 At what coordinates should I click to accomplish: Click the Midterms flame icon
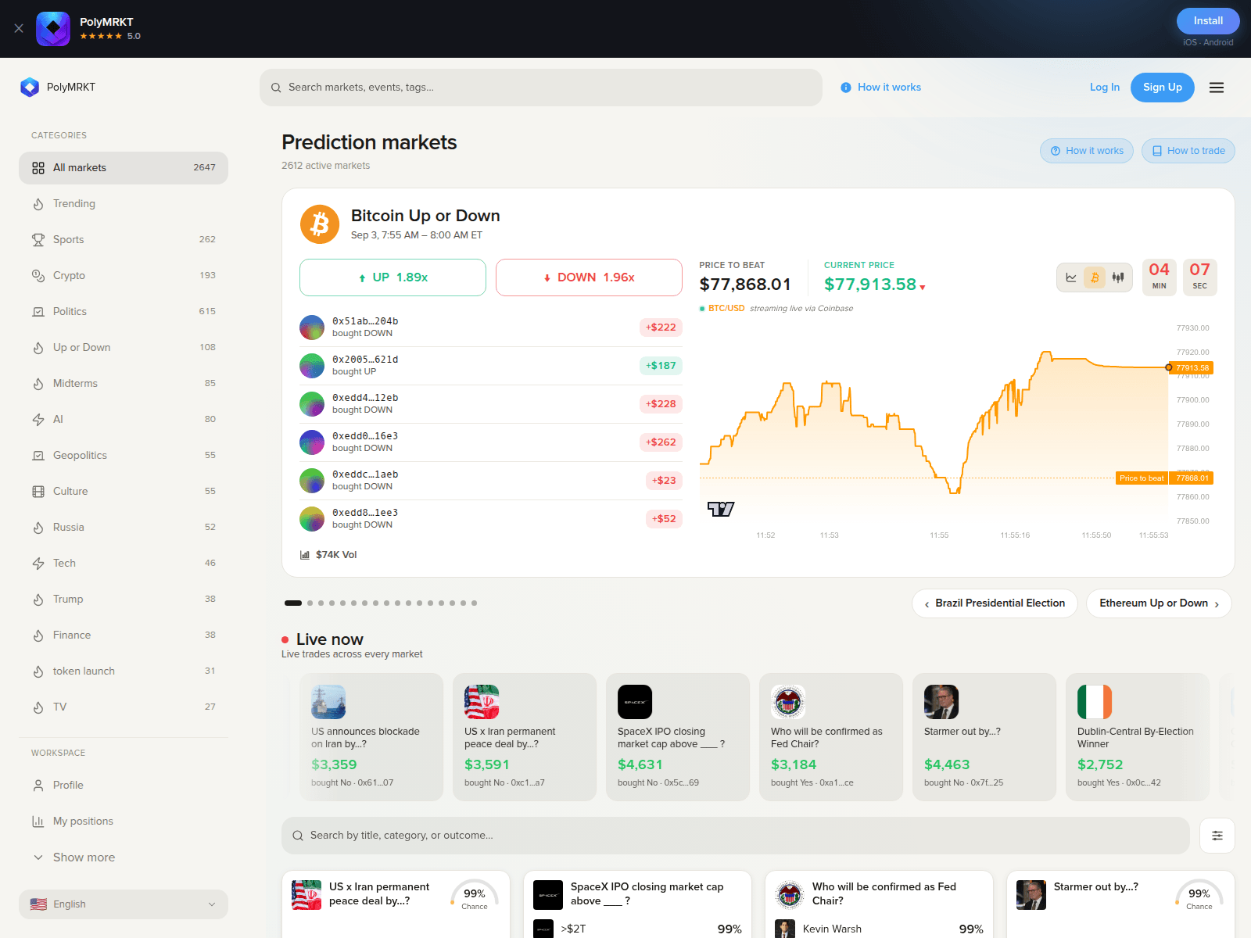point(38,384)
